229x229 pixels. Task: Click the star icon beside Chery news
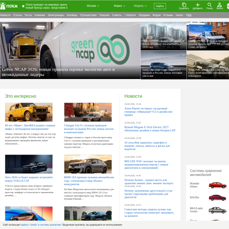click(23, 6)
